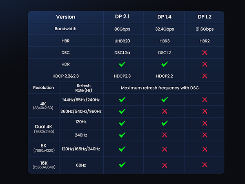Click the UHBR20 cell
The image size is (245, 184).
[x=122, y=41]
